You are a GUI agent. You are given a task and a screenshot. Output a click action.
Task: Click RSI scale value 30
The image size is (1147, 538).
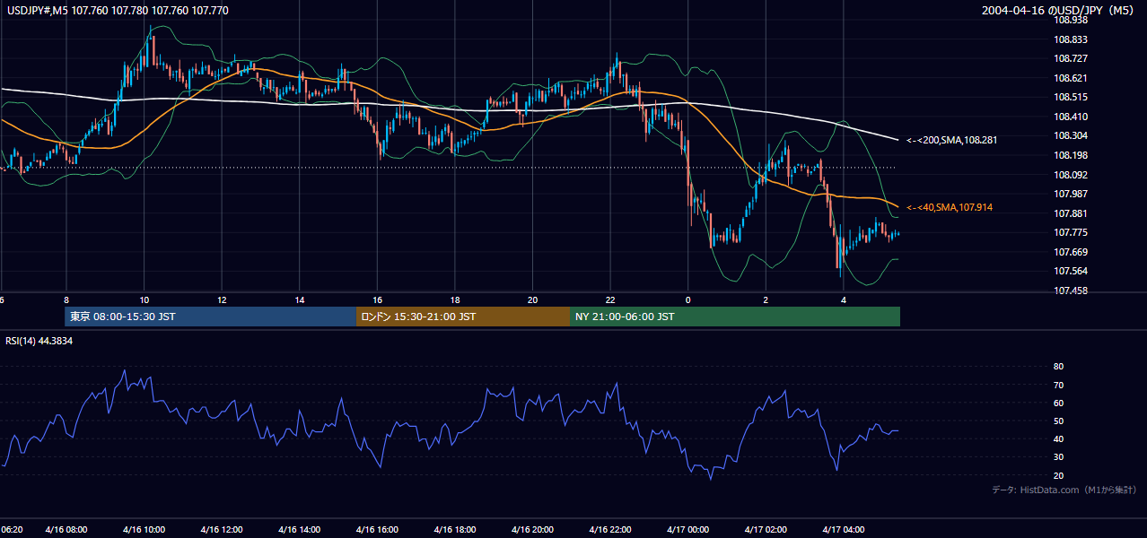coord(1059,456)
